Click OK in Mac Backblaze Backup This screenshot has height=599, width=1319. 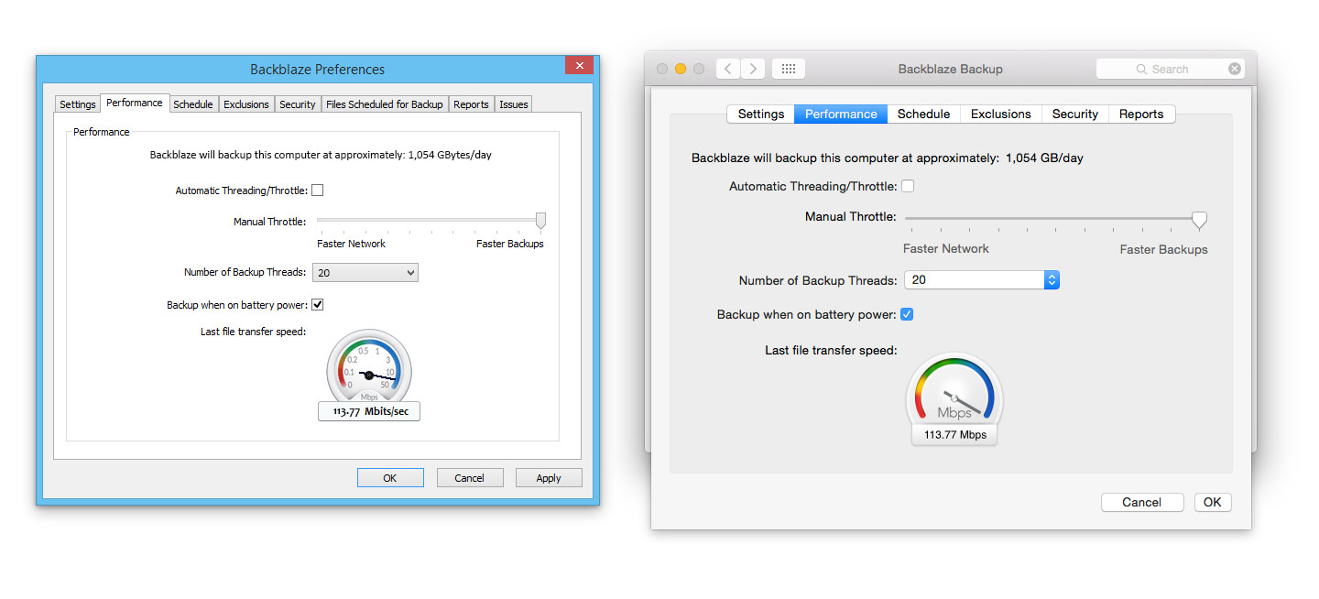pos(1213,502)
